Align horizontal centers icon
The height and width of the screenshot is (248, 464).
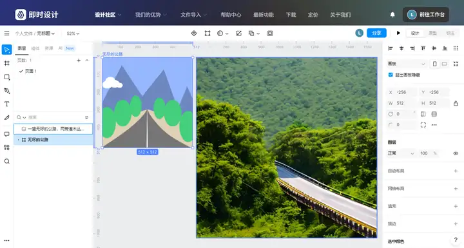[x=401, y=48]
